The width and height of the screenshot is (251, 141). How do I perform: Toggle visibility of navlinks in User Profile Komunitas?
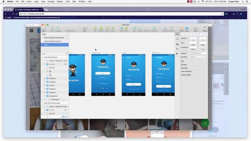tap(65, 110)
